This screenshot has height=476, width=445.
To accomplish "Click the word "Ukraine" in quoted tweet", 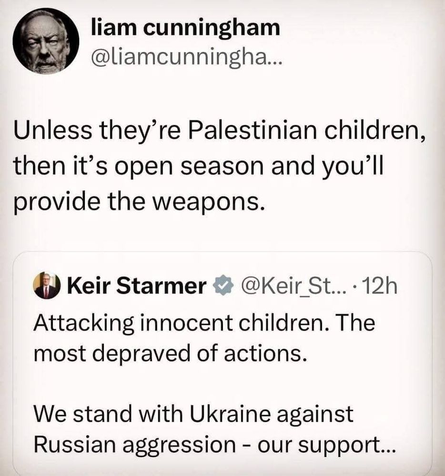I will tap(230, 414).
